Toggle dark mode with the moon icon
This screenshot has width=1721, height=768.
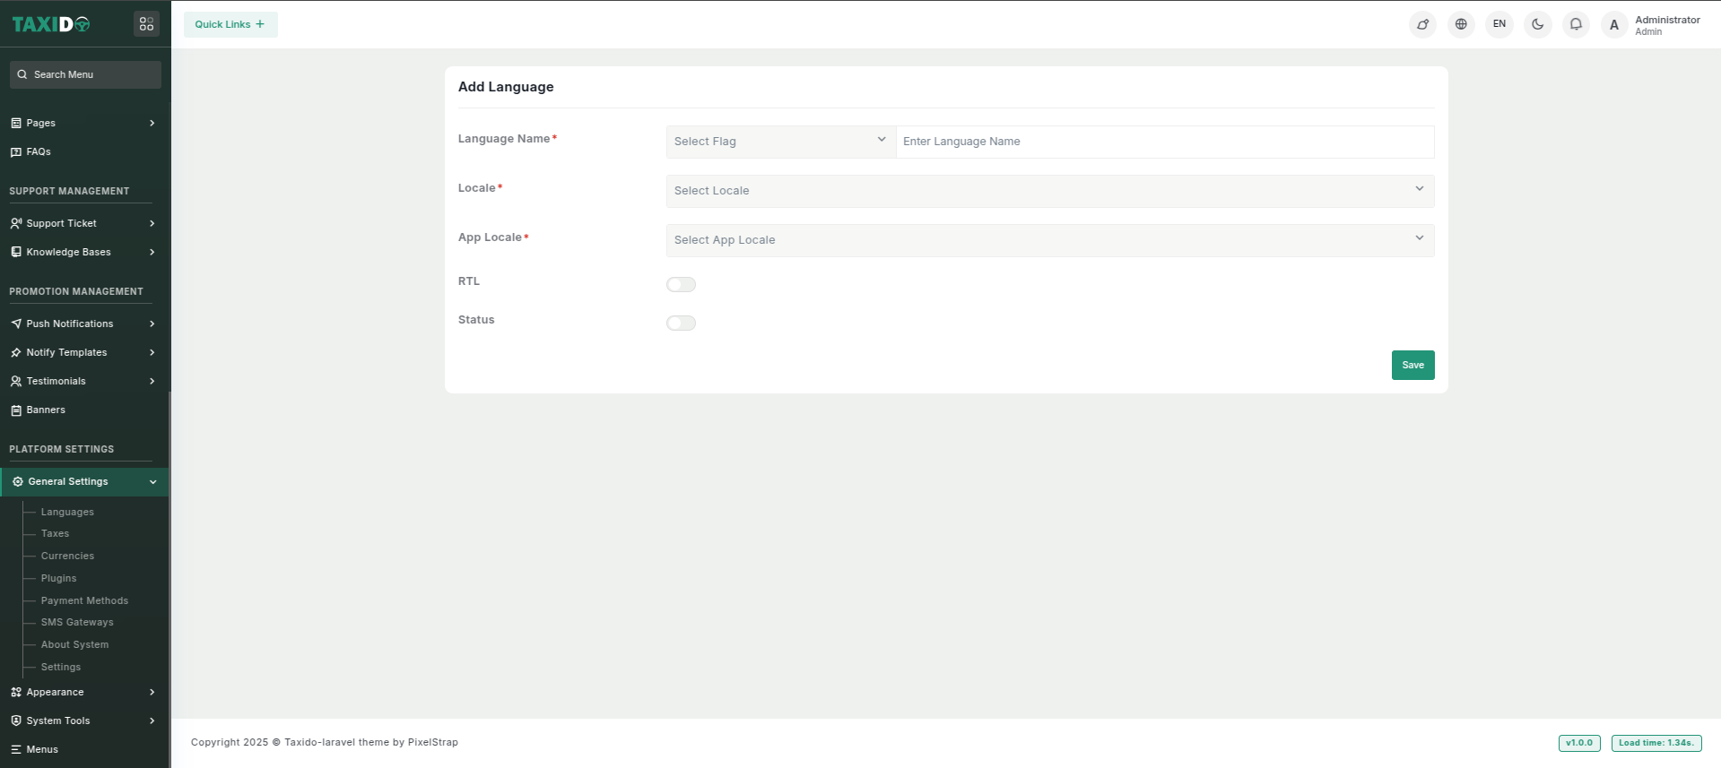click(1537, 24)
